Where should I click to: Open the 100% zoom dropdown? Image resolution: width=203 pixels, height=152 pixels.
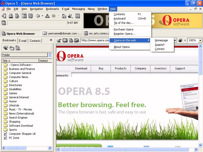pyautogui.click(x=200, y=41)
